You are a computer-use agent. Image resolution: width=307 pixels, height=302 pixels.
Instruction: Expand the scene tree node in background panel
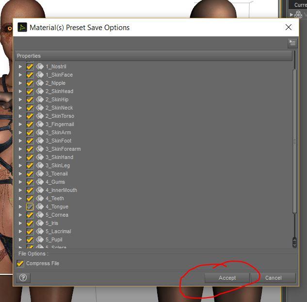tap(291, 15)
